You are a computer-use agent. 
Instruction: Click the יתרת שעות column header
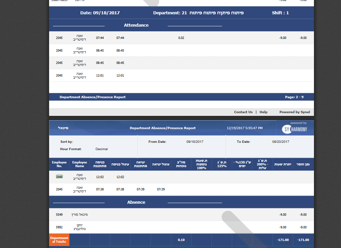tap(283, 164)
